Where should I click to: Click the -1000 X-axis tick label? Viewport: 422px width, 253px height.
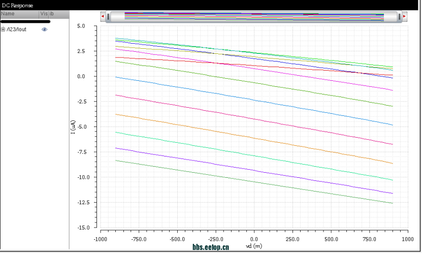coord(101,239)
